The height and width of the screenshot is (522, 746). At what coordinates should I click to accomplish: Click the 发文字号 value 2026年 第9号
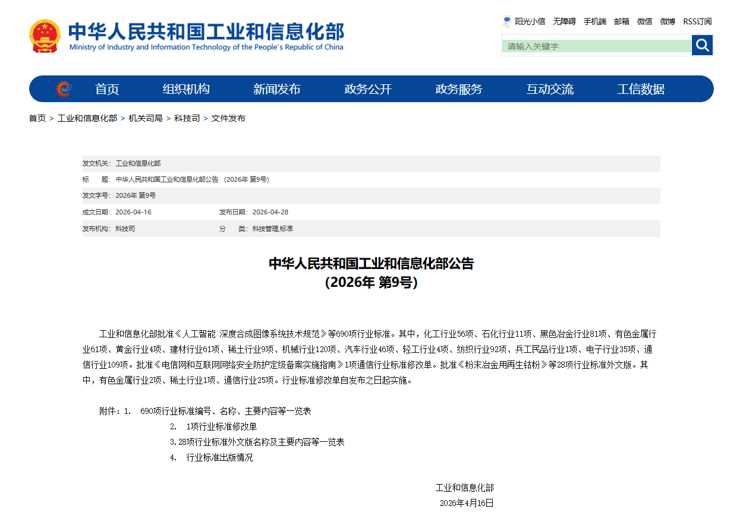(x=136, y=195)
